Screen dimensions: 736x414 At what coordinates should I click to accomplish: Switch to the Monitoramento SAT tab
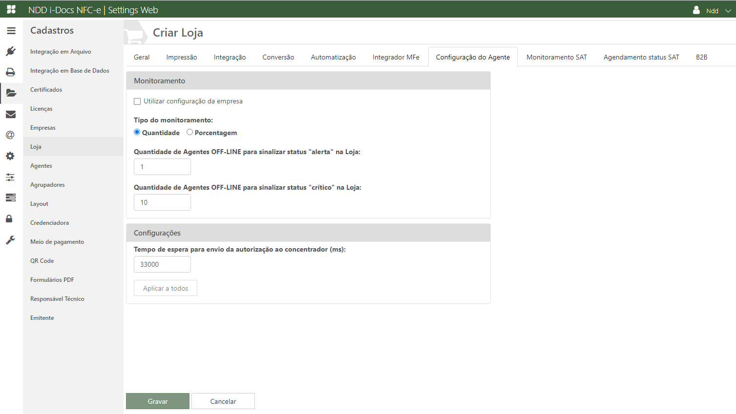556,57
